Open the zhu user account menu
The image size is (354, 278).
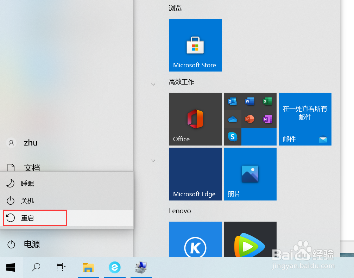22,143
